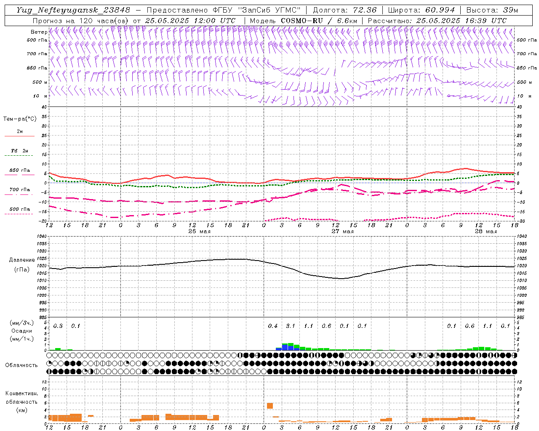Click the 2м temperature legend label
The image size is (539, 431).
point(20,131)
